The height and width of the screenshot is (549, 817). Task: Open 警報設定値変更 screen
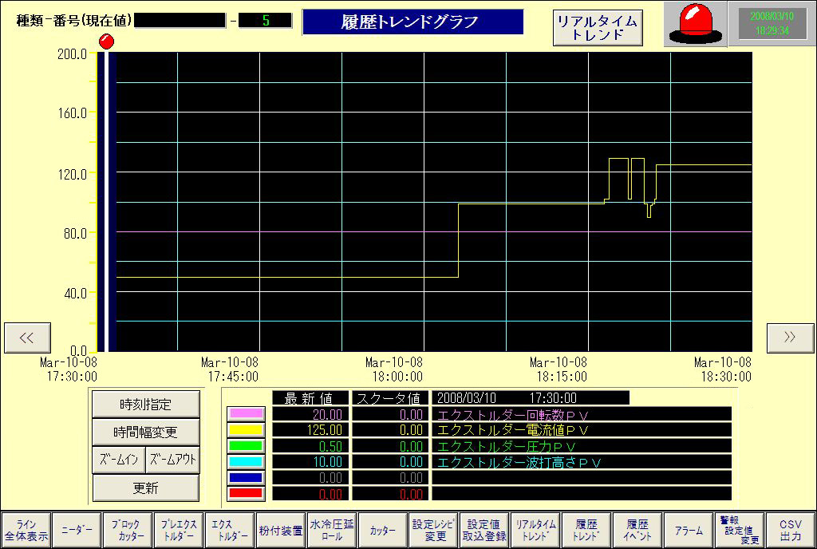740,531
